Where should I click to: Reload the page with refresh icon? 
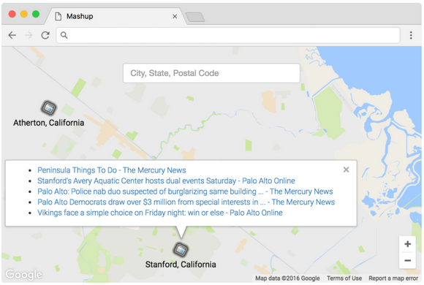[x=45, y=35]
